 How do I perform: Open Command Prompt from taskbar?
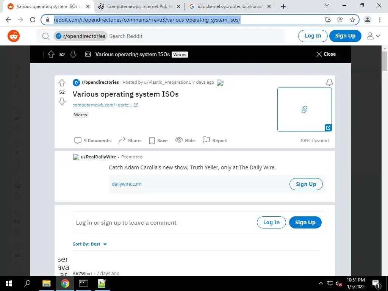click(83, 283)
